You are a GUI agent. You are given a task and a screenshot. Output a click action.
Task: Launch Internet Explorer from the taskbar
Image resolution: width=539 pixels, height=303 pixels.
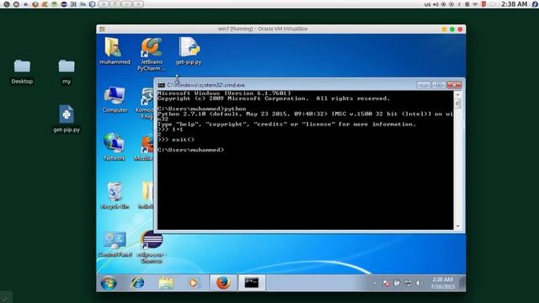(137, 283)
